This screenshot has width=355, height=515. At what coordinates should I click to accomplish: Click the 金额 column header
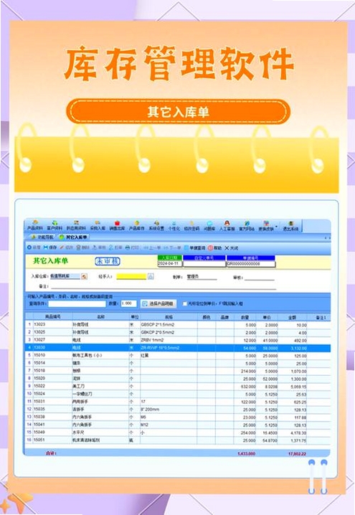293,317
